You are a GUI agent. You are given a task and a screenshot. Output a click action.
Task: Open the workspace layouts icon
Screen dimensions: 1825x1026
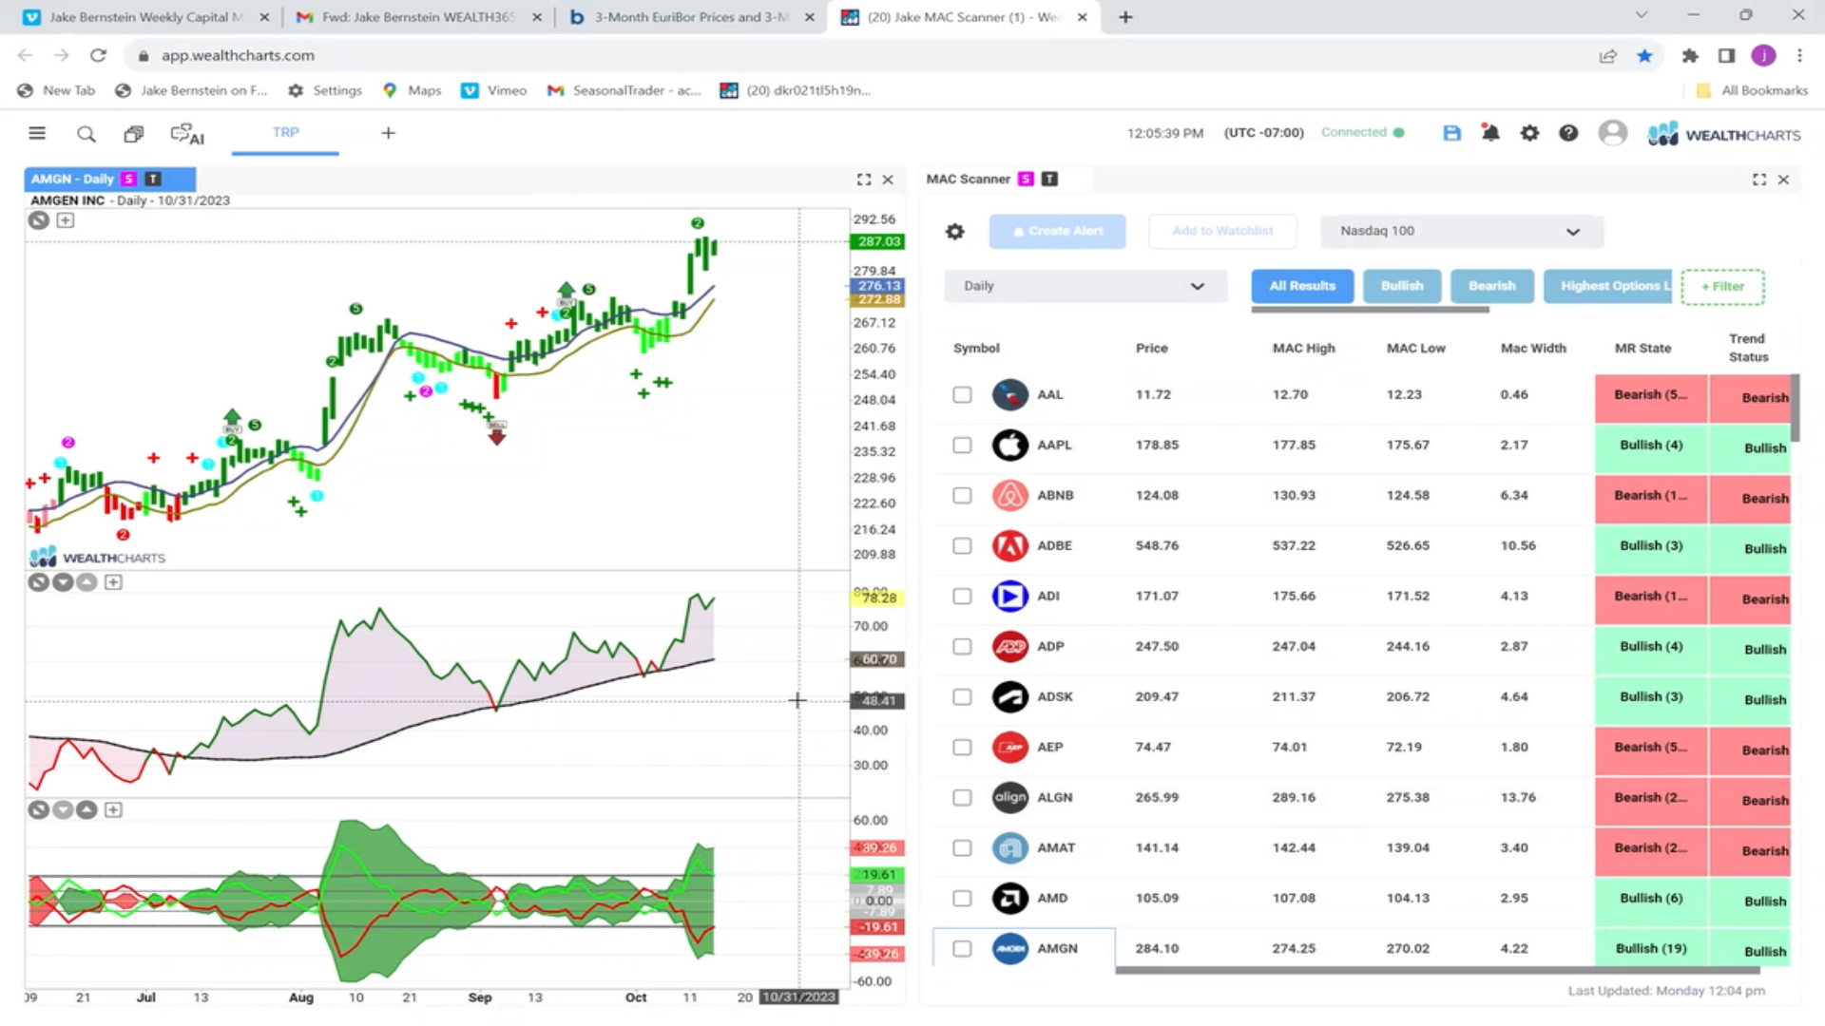(x=134, y=134)
